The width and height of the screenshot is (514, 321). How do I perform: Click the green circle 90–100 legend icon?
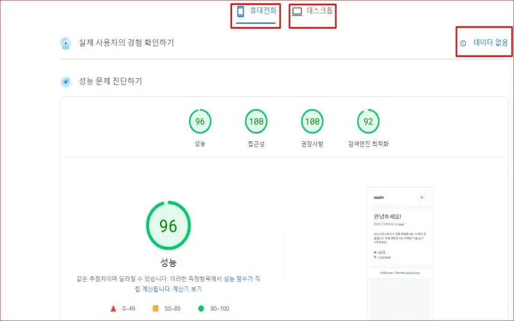pos(201,309)
